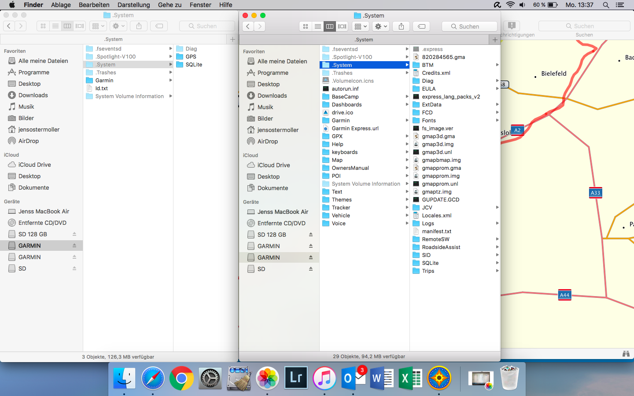
Task: Switch active Finder window to icon view
Action: pos(306,26)
